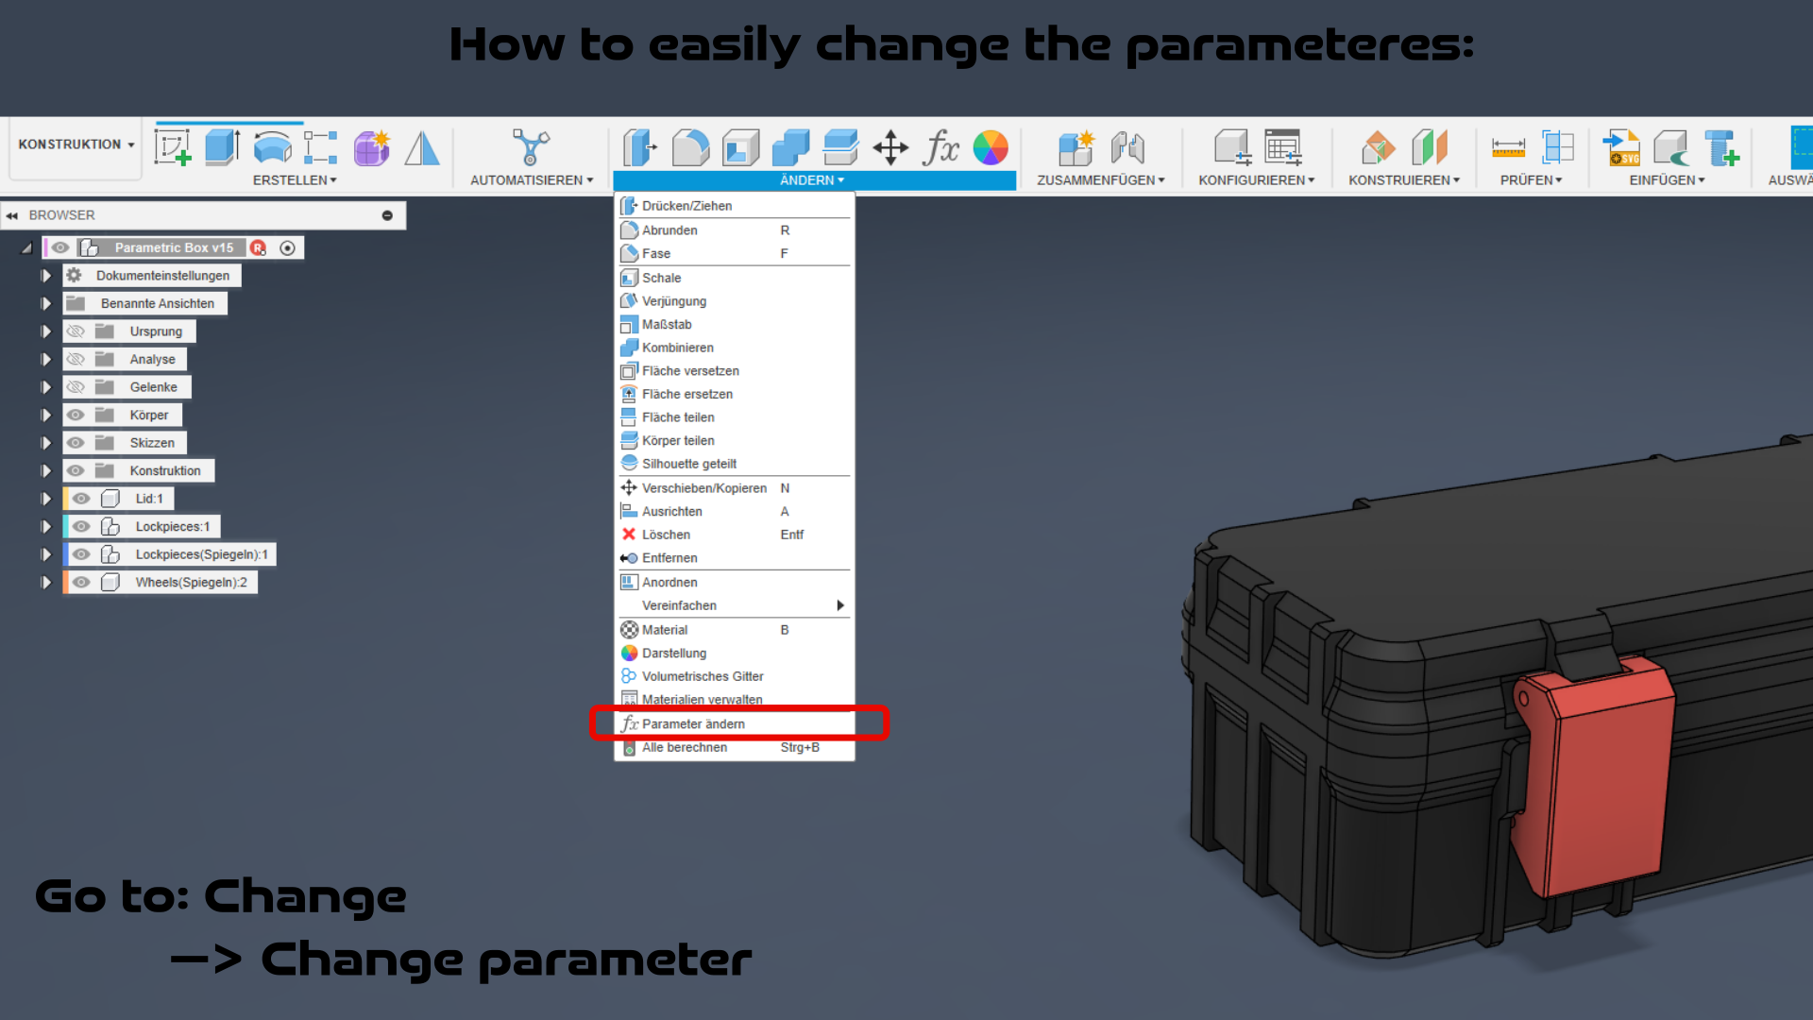Select Kombinieren in the Ändern menu

677,348
